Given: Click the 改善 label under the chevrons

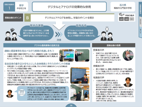Looking at the screenshot, I should click(59, 40).
